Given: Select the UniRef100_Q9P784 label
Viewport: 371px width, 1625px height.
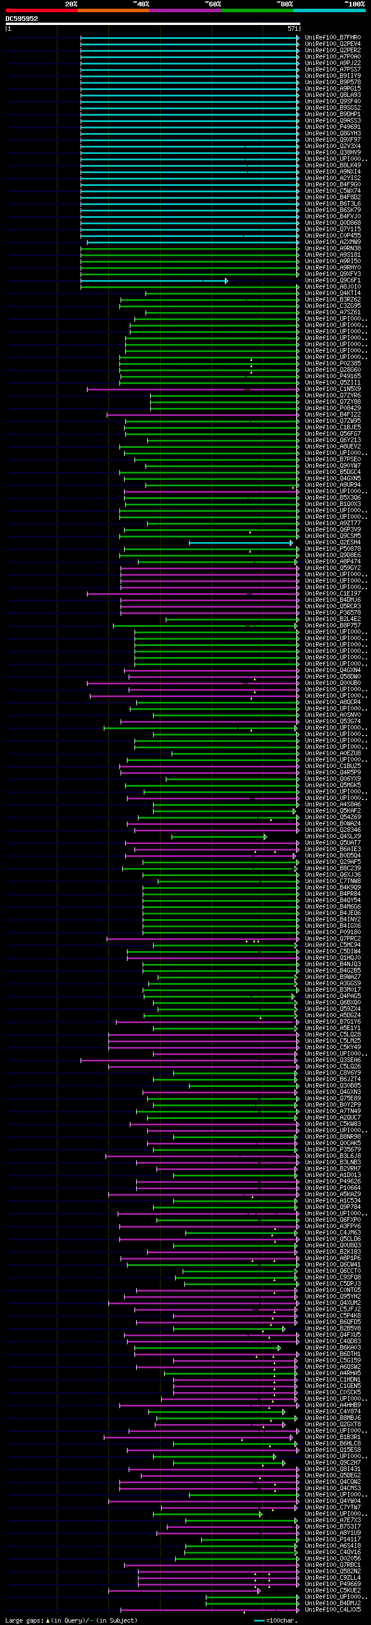Looking at the screenshot, I should (333, 1207).
